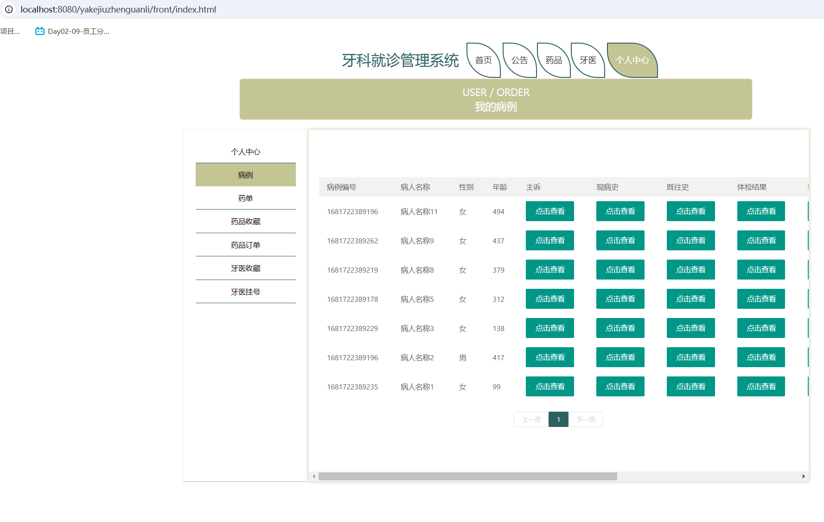View 主诉 for 病人名称11
Screen dimensions: 824x522
[x=550, y=211]
